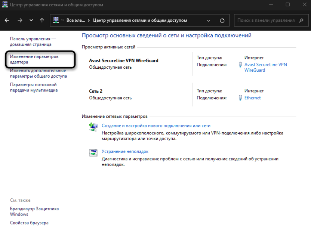Click the back navigation arrow
The height and width of the screenshot is (232, 311).
7,21
